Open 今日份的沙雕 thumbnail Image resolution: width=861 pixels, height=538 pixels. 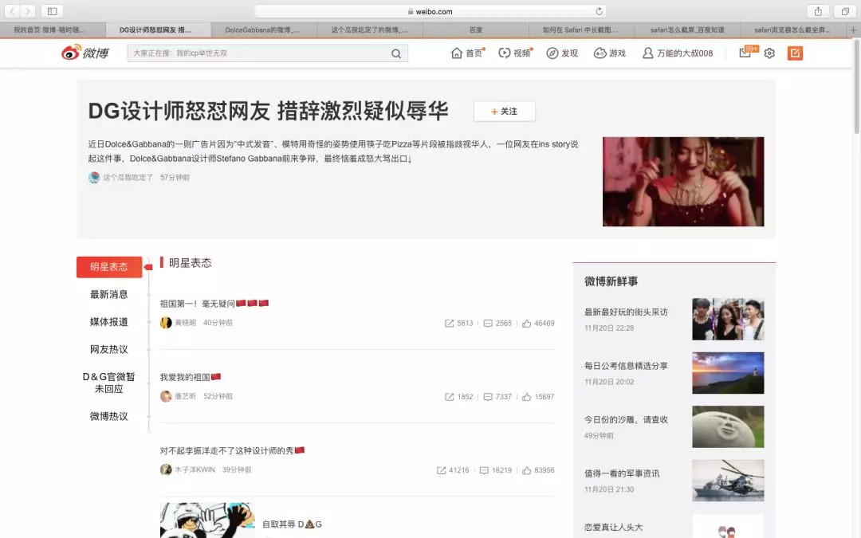pos(728,426)
